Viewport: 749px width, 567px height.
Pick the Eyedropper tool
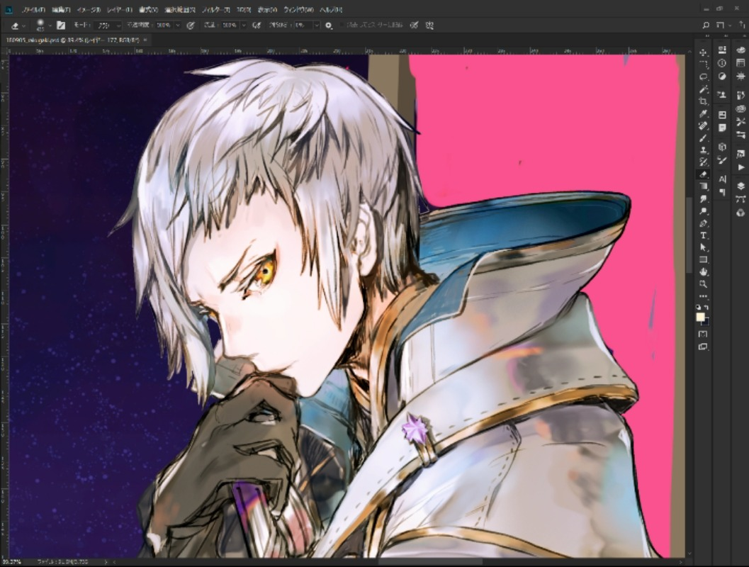703,113
